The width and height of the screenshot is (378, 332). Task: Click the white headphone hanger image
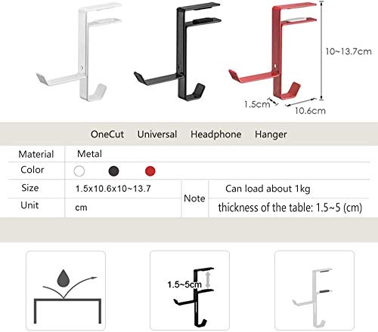(x=79, y=51)
